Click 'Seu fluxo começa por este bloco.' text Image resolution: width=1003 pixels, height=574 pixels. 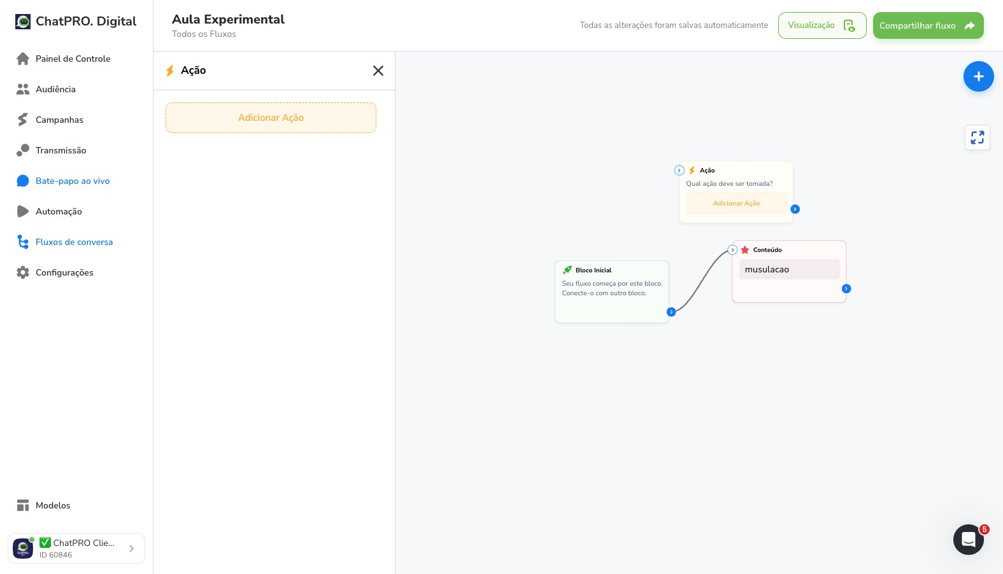coord(612,284)
